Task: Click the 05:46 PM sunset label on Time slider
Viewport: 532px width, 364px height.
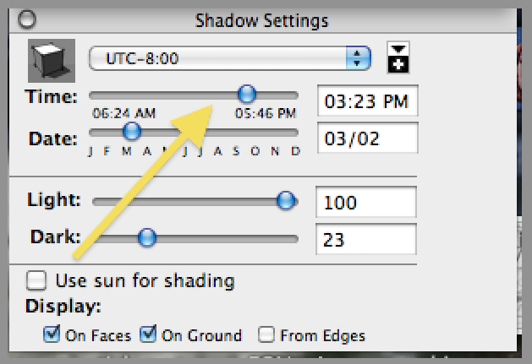Action: point(266,112)
